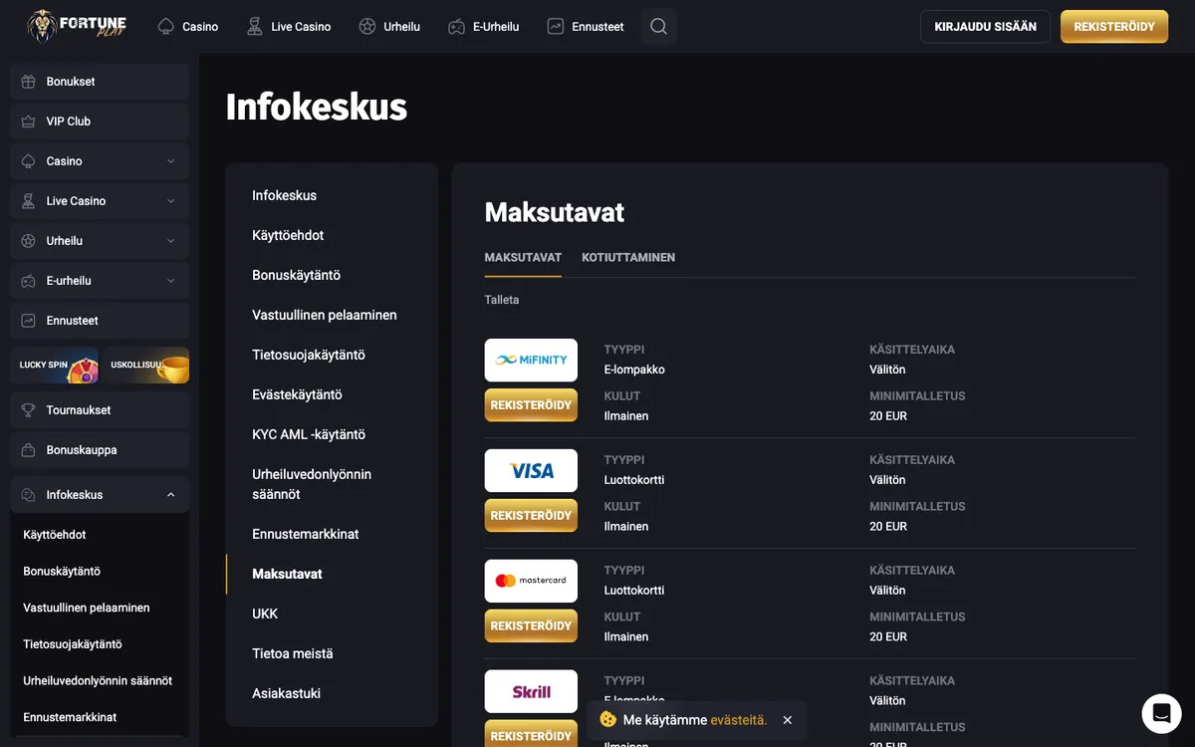
Task: Open Bonuskauppa in the sidebar
Action: [100, 450]
